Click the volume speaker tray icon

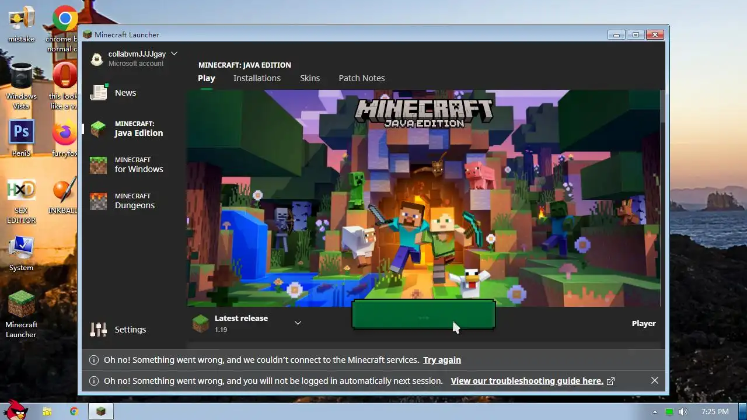tap(683, 412)
